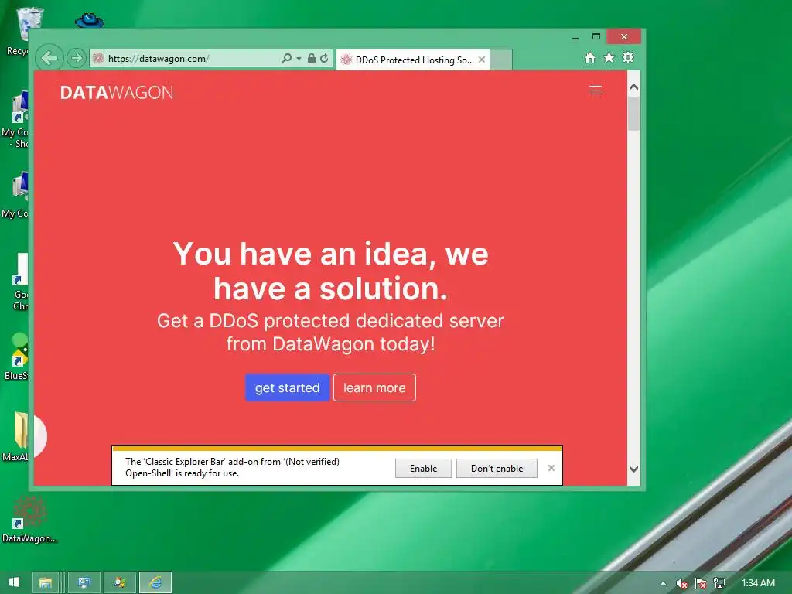Click the vertical scrollbar thumb
The width and height of the screenshot is (792, 594).
[634, 114]
